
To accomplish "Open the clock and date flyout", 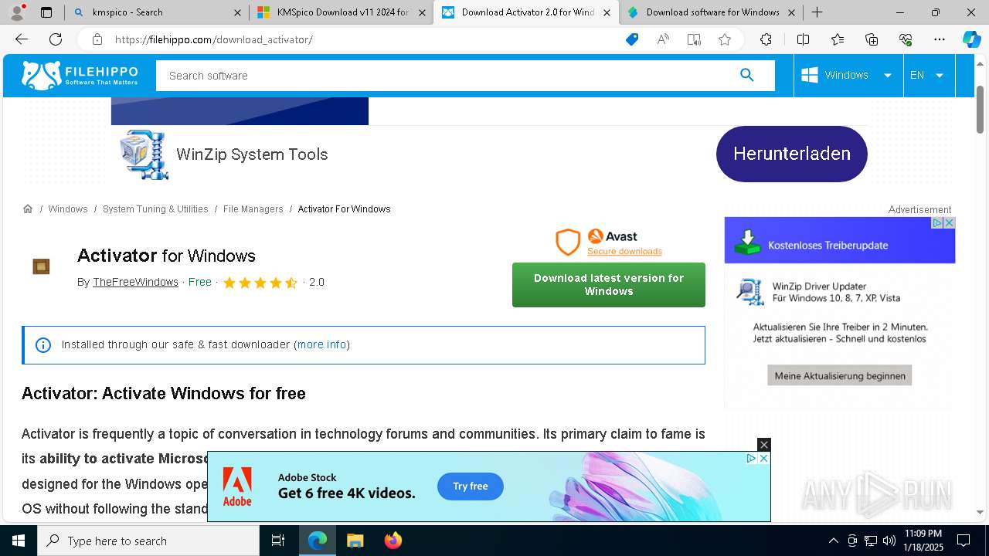I will tap(923, 541).
